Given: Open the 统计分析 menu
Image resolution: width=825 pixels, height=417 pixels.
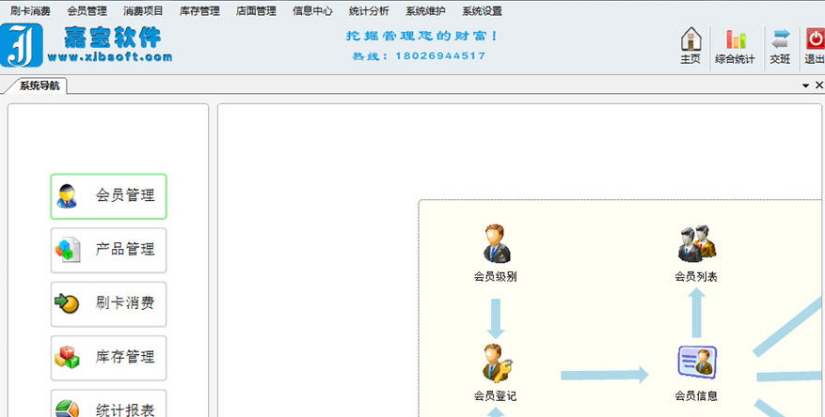Looking at the screenshot, I should click(x=369, y=10).
